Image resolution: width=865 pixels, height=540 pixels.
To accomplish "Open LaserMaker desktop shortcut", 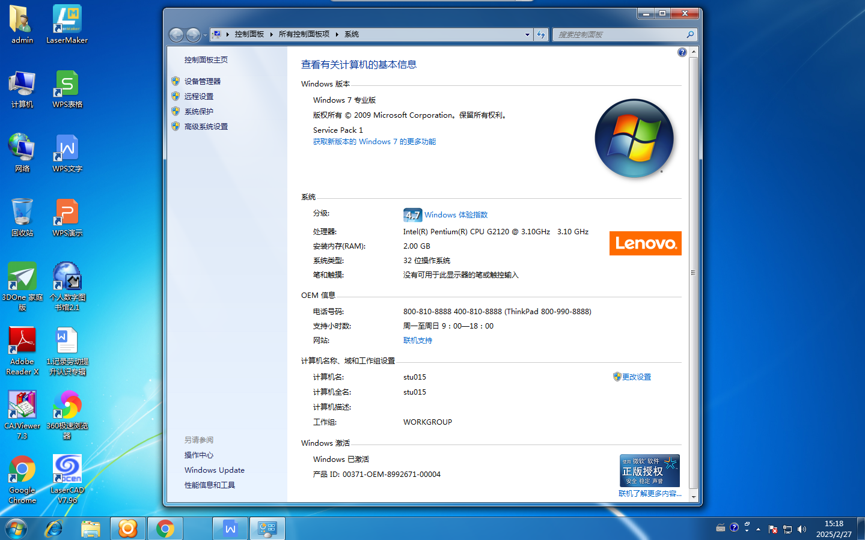I will [67, 25].
